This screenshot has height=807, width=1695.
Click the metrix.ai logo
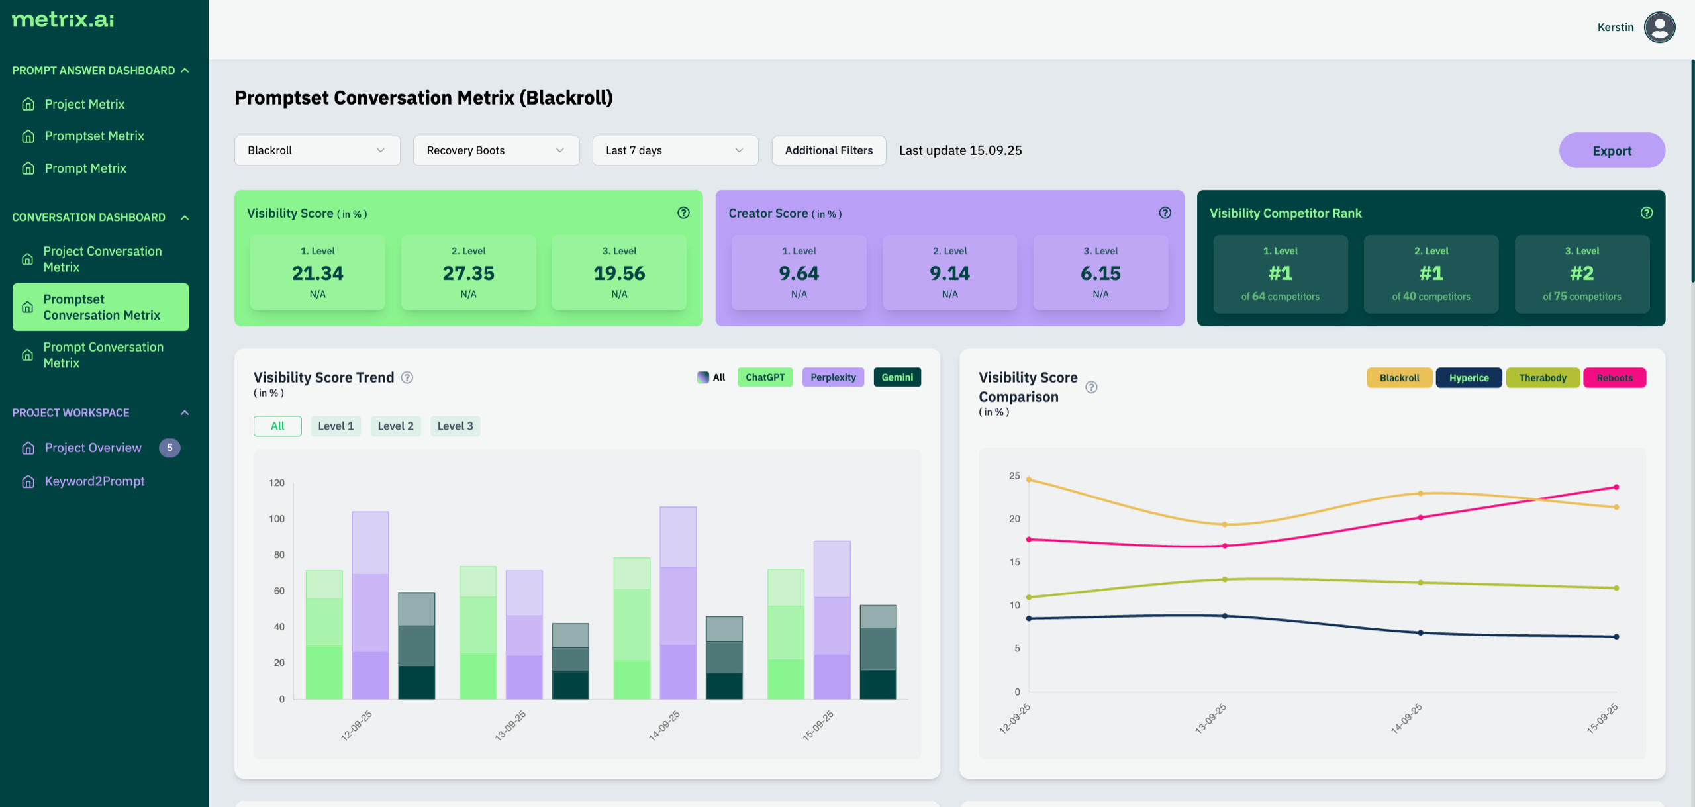click(x=63, y=20)
